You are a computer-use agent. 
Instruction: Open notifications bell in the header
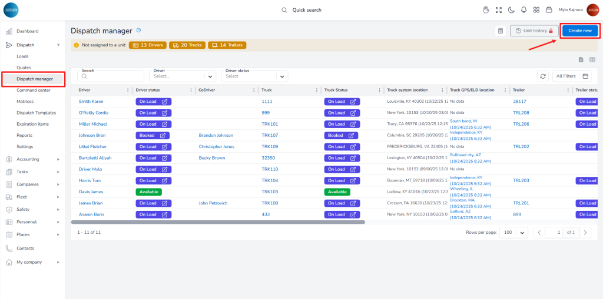(524, 10)
